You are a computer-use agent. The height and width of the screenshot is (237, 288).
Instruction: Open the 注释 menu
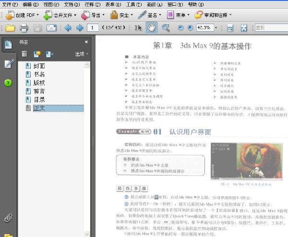tap(93, 4)
